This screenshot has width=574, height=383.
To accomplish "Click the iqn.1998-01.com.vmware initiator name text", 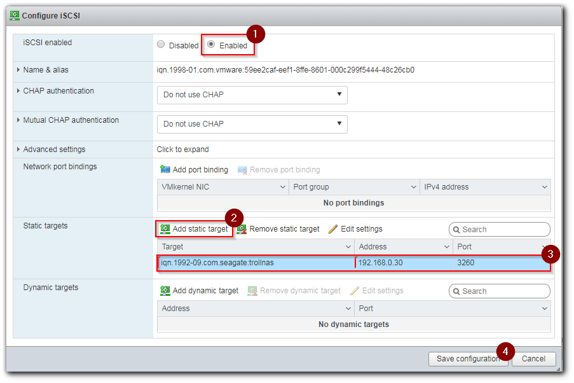I will coord(285,69).
